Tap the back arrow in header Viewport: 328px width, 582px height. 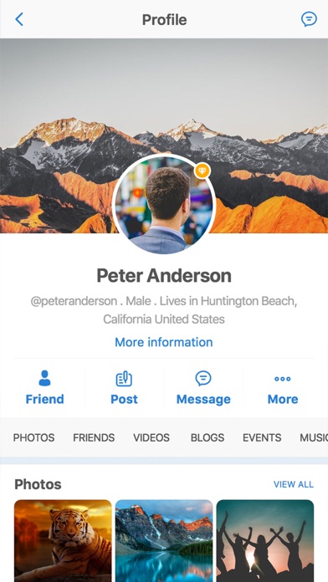click(19, 19)
